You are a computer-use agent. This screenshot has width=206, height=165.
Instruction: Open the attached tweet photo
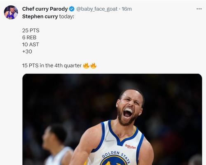click(112, 119)
